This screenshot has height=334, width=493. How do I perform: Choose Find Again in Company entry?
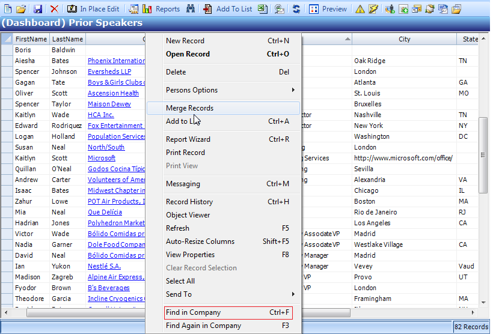[224, 326]
